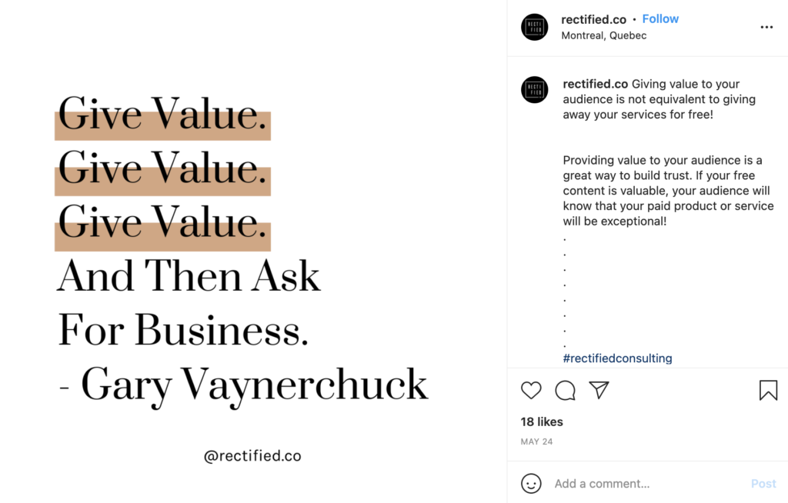Click the @rectified.co handle on the image
Image resolution: width=788 pixels, height=503 pixels.
pyautogui.click(x=252, y=456)
